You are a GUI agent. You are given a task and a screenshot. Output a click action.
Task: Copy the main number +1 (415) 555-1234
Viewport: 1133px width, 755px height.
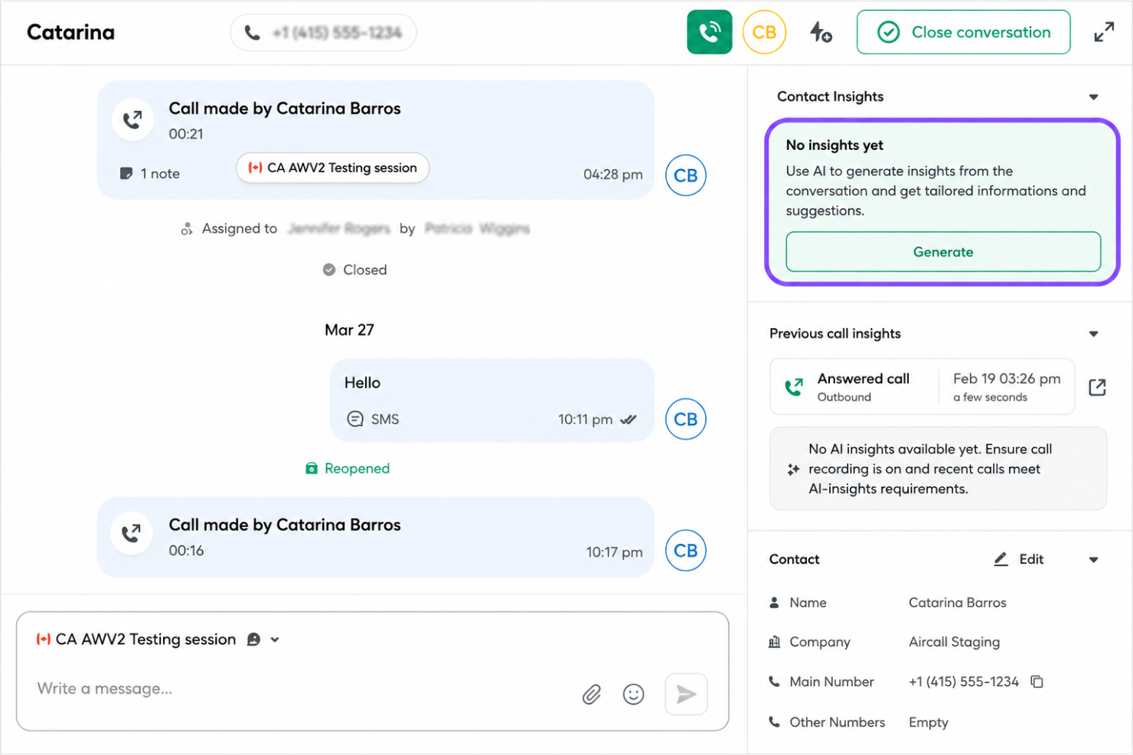click(x=1037, y=682)
